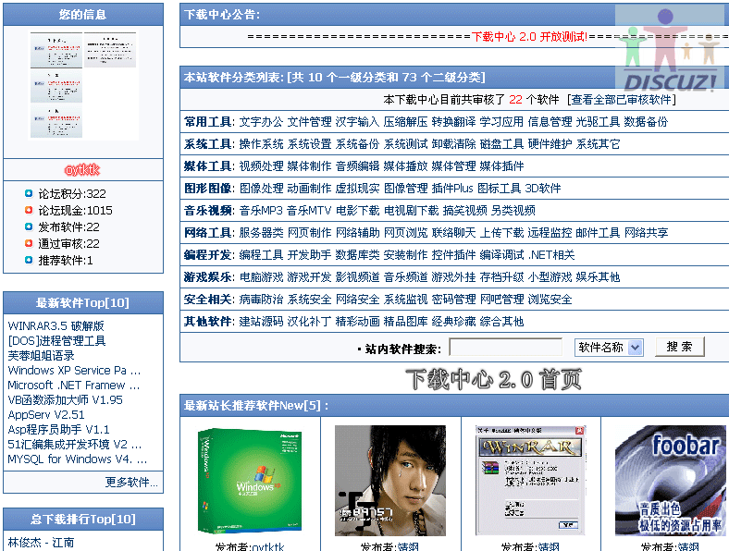729x551 pixels.
Task: Open 远程监控 subcategory
Action: [550, 233]
